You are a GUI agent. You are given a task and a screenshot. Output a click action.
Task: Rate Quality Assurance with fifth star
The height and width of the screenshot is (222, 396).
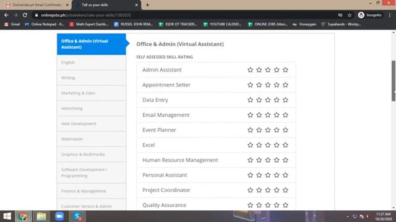tap(285, 205)
